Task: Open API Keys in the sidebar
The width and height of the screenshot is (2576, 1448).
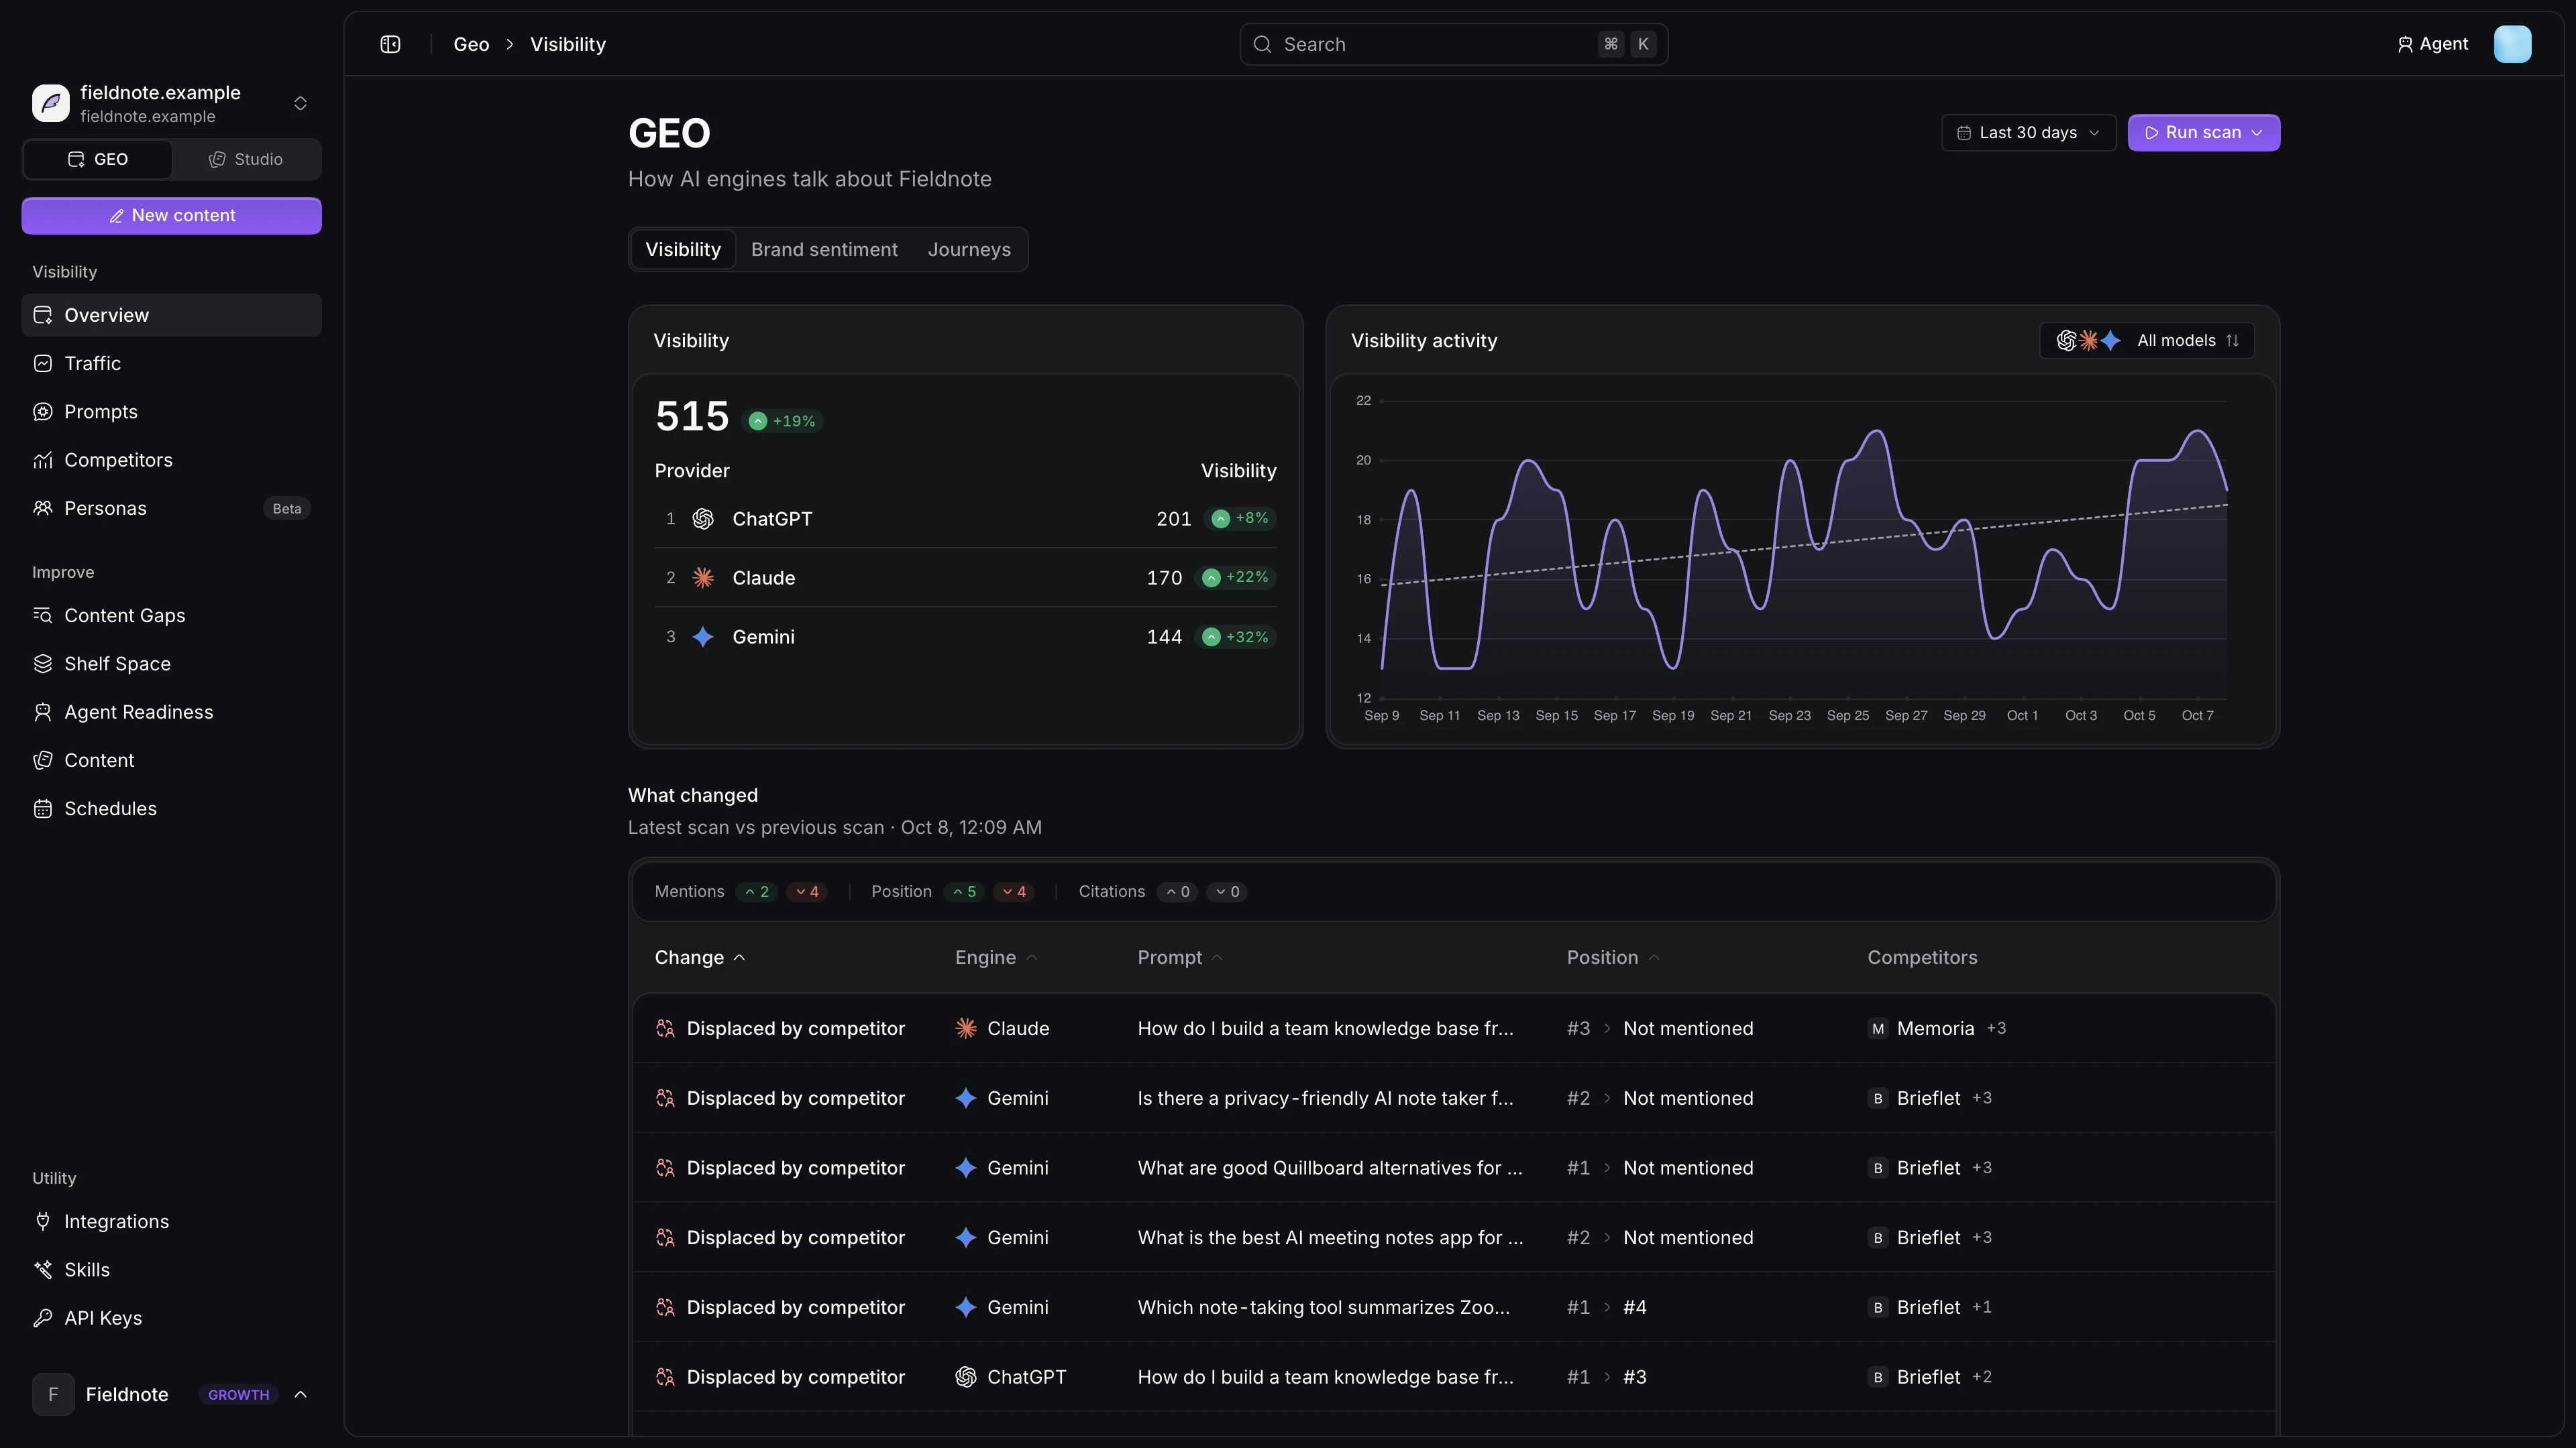Action: 171,1318
